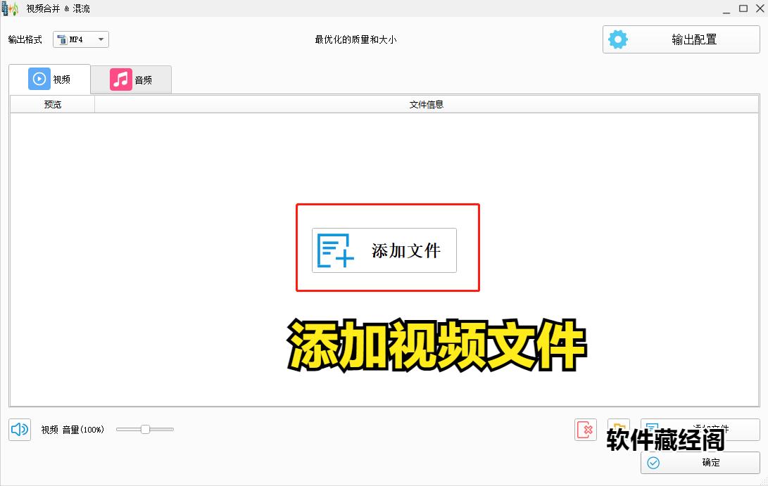Click the 预览 column header
Screen dimensions: 768x486
click(52, 104)
